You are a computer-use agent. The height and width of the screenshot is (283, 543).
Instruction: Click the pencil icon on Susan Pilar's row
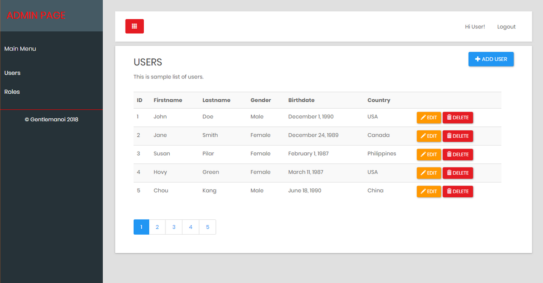coord(423,154)
